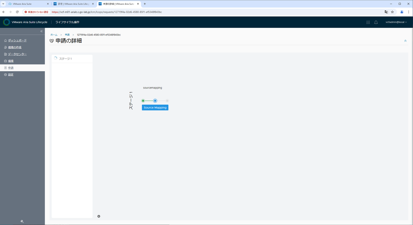413x225 pixels.
Task: Close the 設定 browser tab
Action: (92, 4)
